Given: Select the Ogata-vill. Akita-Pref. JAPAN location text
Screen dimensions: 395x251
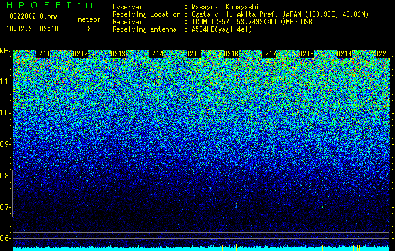Looking at the screenshot, I should coord(280,14).
